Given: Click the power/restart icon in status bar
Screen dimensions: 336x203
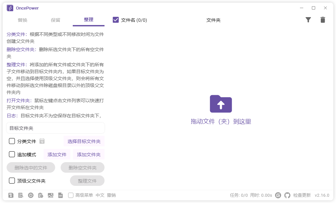Looking at the screenshot, I should pos(31,195).
